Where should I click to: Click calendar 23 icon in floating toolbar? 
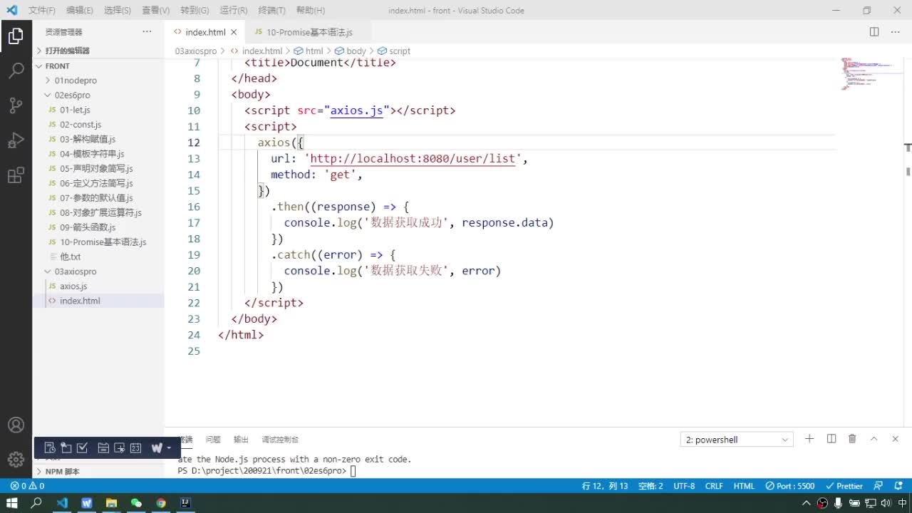[135, 447]
